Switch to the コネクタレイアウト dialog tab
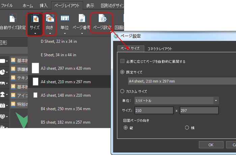This screenshot has height=155, width=236. coord(160,49)
